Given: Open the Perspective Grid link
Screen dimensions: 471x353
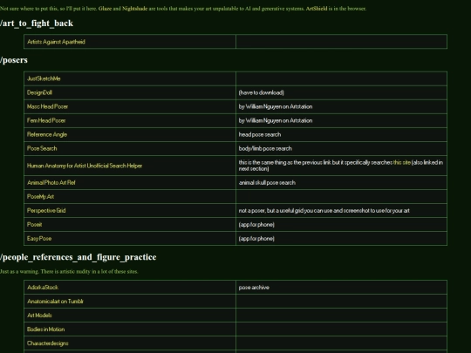Looking at the screenshot, I should tap(46, 210).
